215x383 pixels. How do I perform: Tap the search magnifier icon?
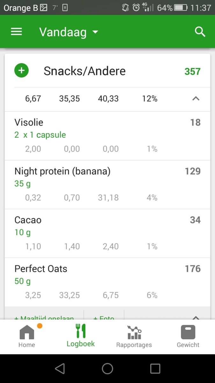[x=200, y=32]
